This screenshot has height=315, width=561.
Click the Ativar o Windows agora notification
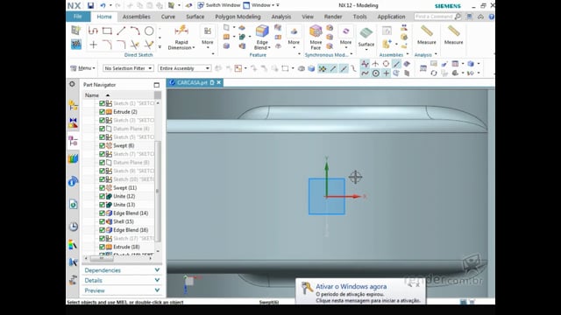pyautogui.click(x=361, y=291)
